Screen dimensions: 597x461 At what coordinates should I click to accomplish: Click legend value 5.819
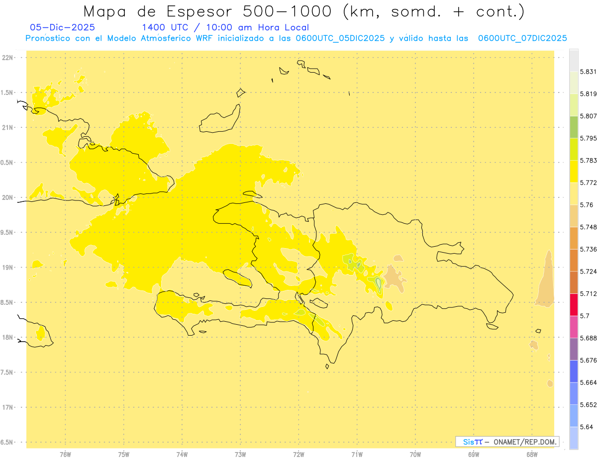coord(589,94)
